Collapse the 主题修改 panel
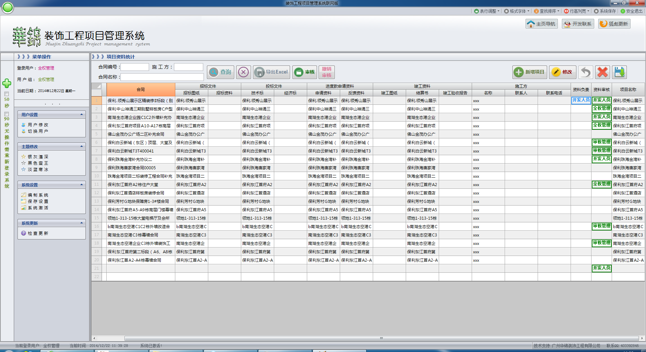This screenshot has height=352, width=646. 81,146
